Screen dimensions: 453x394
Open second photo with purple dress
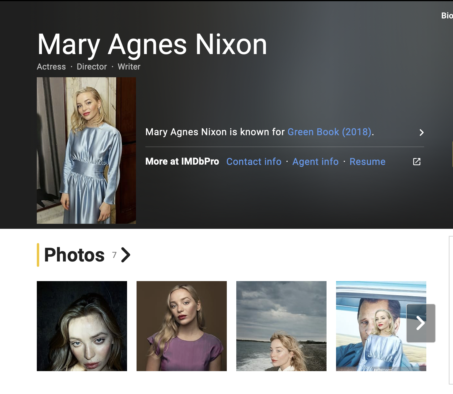pyautogui.click(x=182, y=326)
